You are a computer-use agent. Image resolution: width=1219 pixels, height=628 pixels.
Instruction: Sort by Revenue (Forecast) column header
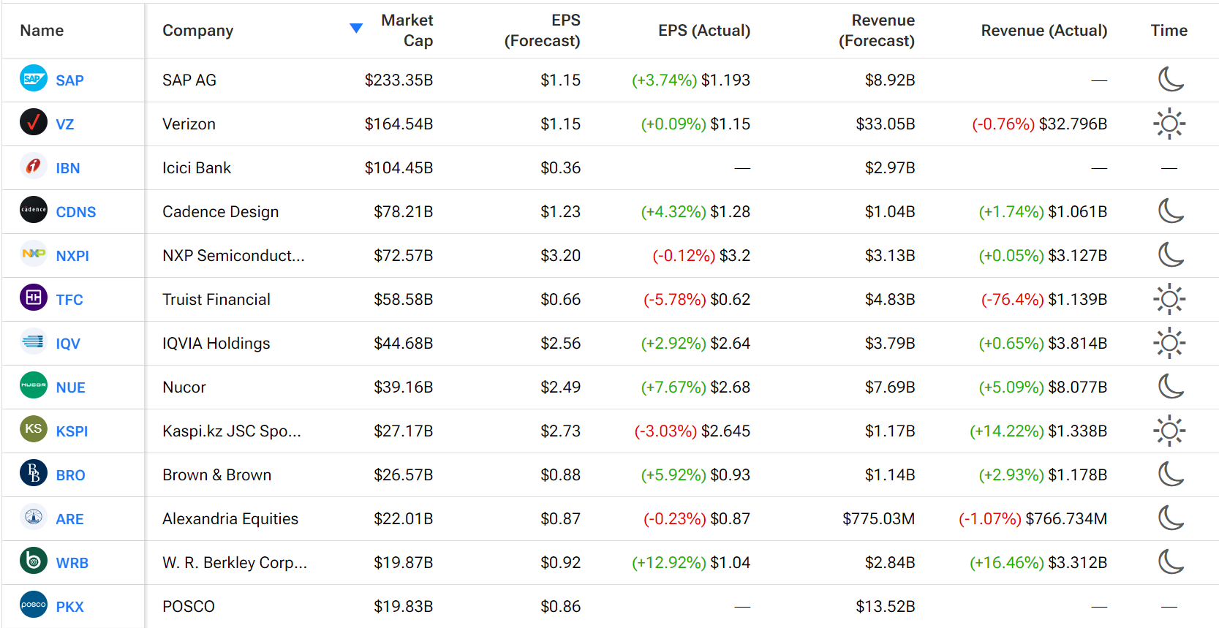pos(877,31)
